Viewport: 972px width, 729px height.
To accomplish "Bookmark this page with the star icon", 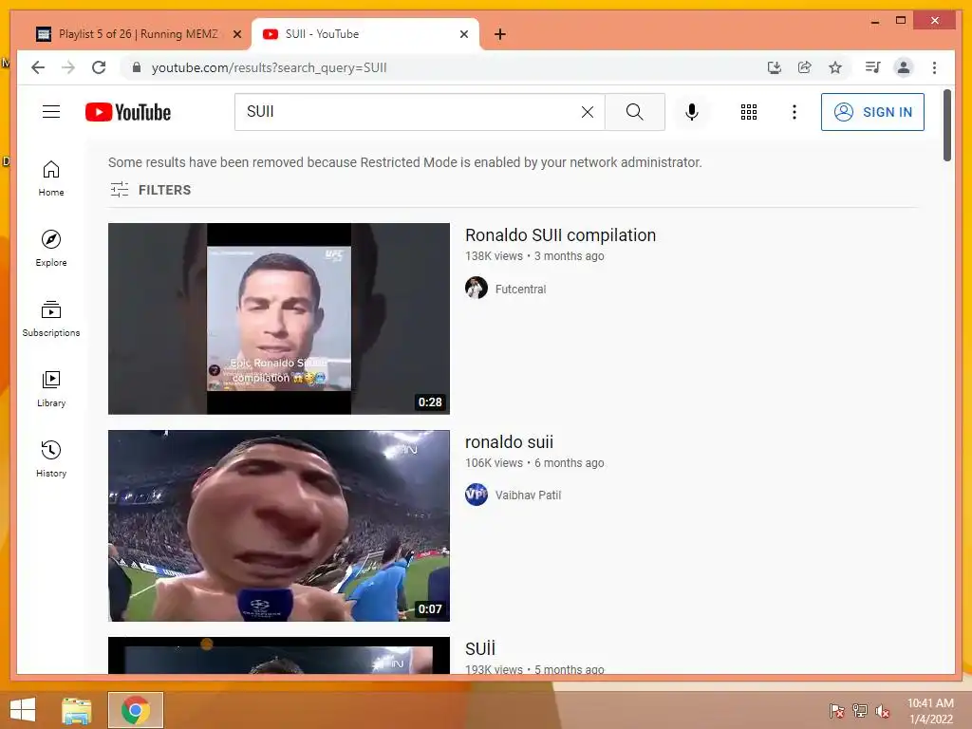I will click(x=835, y=67).
